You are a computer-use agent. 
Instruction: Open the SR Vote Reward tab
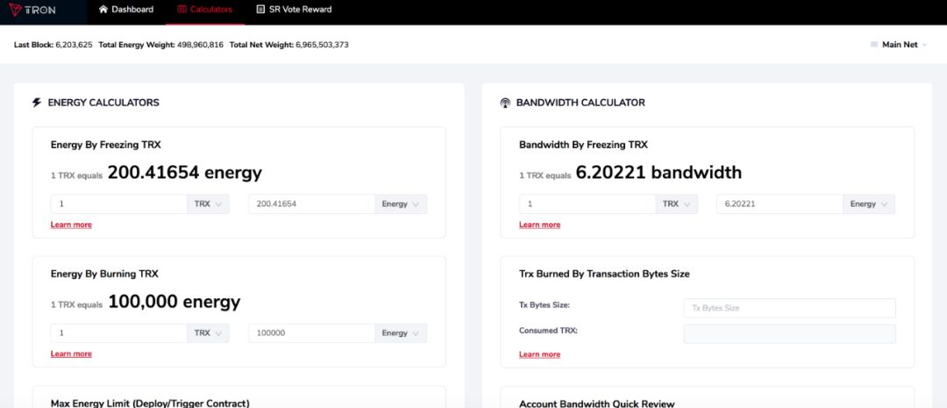point(294,10)
